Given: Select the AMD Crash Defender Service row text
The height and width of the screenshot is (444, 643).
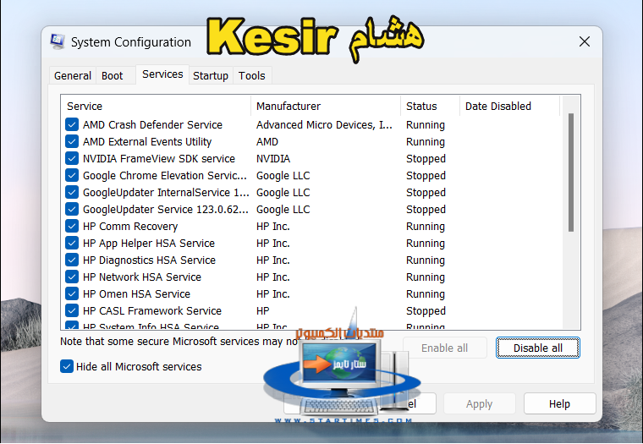Looking at the screenshot, I should point(152,124).
